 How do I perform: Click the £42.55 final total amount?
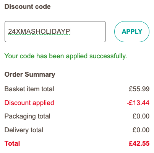(x=139, y=143)
